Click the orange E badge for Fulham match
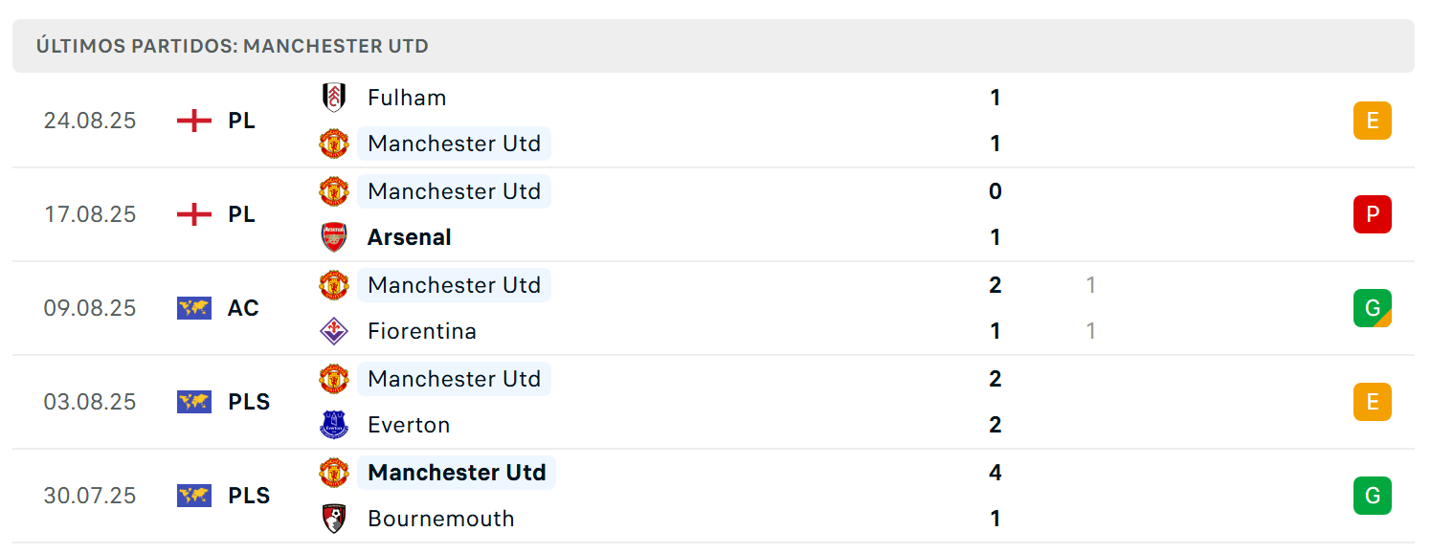1431x554 pixels. [1372, 121]
